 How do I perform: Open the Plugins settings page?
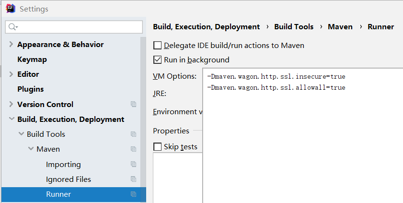point(30,89)
